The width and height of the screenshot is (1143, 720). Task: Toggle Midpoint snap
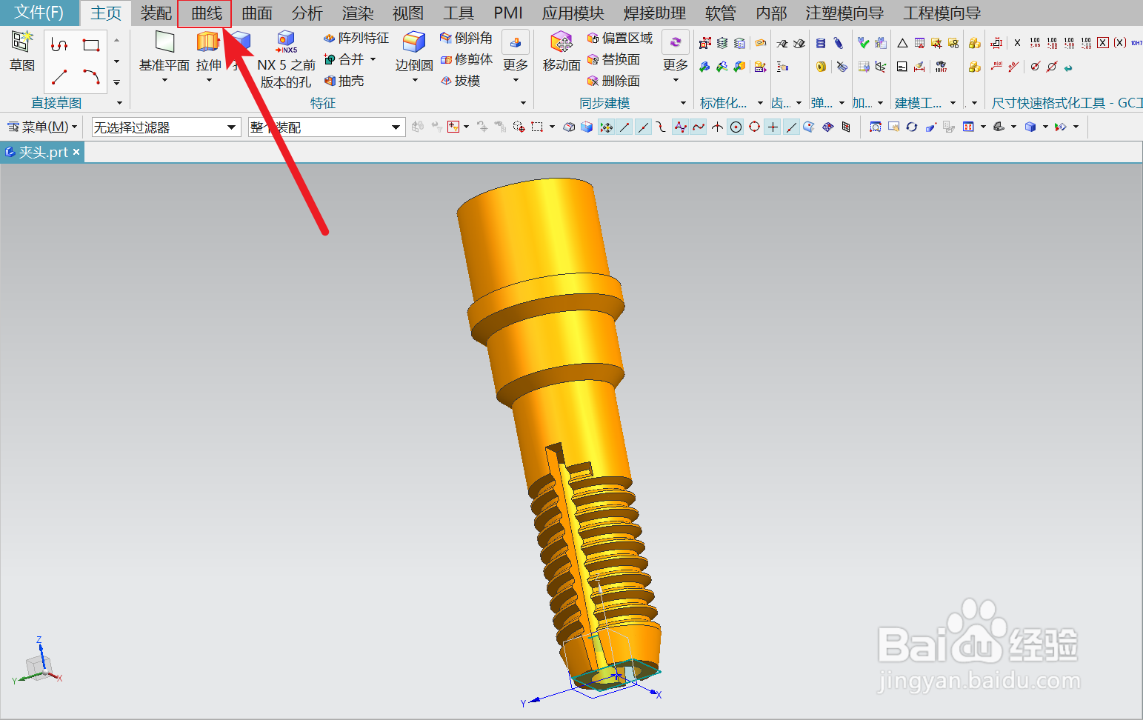coord(643,127)
